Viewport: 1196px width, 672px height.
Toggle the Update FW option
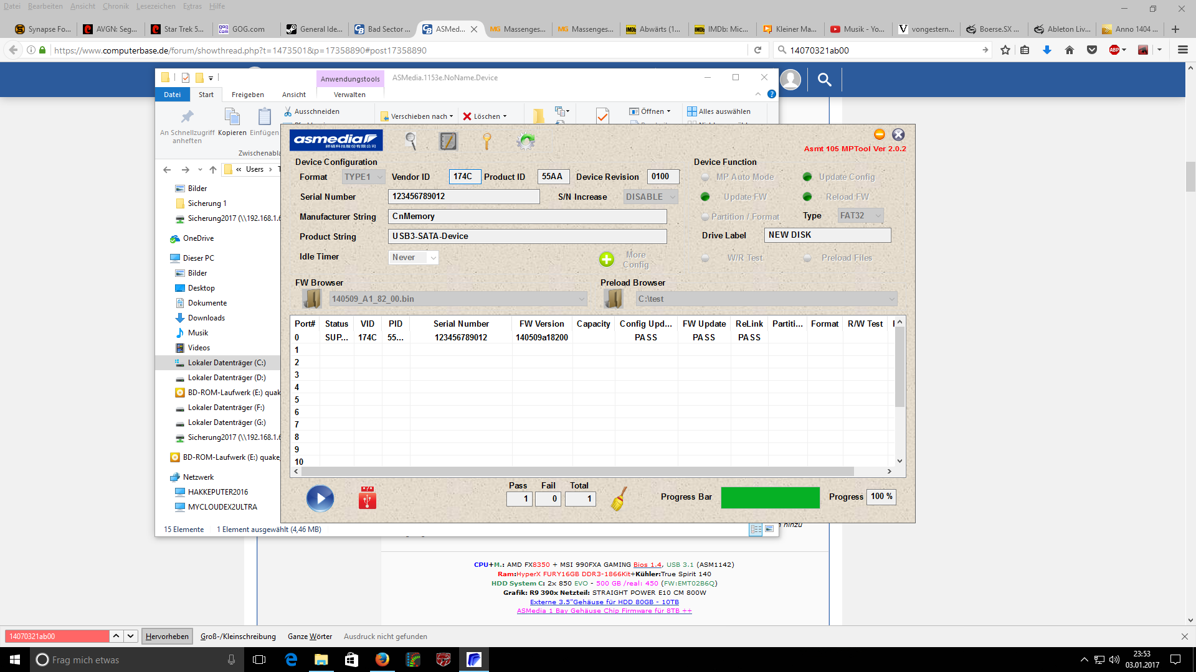tap(705, 197)
